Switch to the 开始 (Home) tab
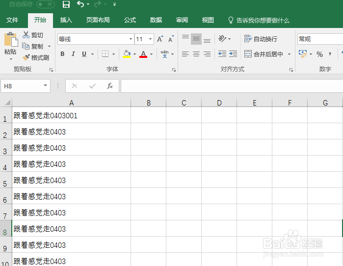The height and width of the screenshot is (266, 343). (x=40, y=20)
